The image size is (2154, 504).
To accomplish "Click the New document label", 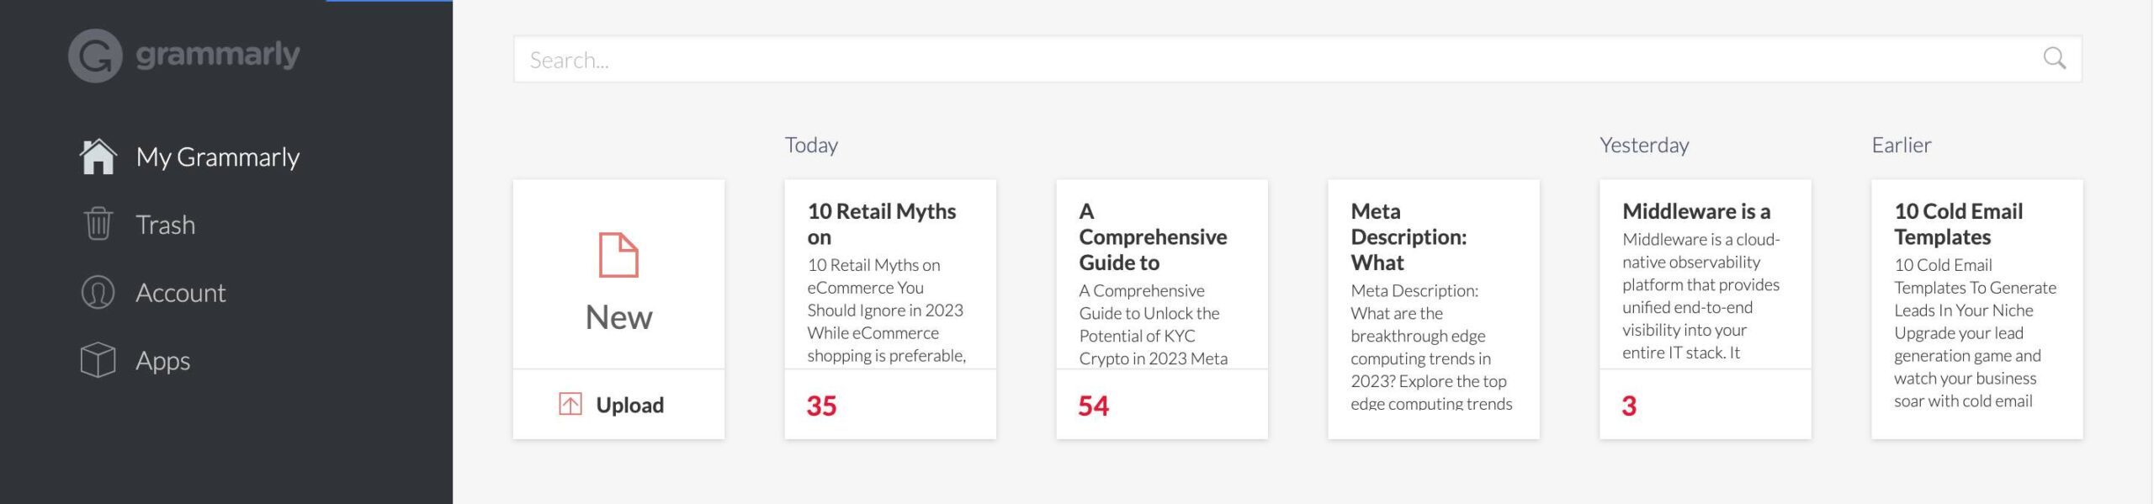I will [618, 317].
